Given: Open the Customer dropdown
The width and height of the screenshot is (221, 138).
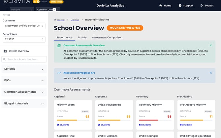Looking at the screenshot, I should 24,26.
